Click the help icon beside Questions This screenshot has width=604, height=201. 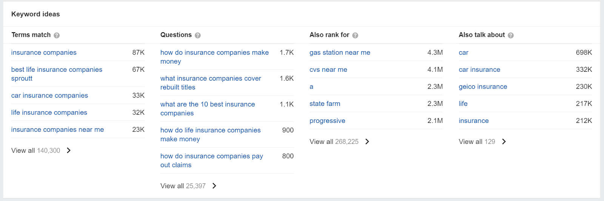198,35
